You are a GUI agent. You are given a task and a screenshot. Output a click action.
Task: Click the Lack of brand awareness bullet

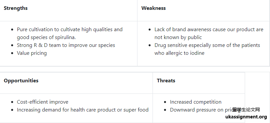pos(209,30)
